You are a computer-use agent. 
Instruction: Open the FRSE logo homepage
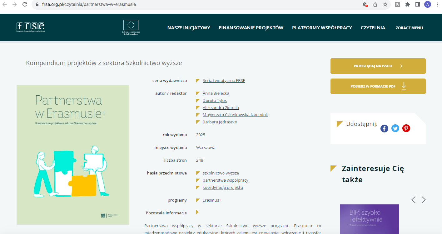tap(31, 27)
